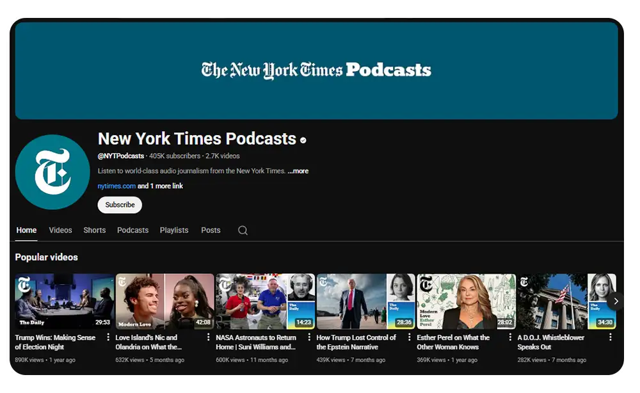Open options menu on D.O.J. Whistleblower video

click(x=610, y=337)
